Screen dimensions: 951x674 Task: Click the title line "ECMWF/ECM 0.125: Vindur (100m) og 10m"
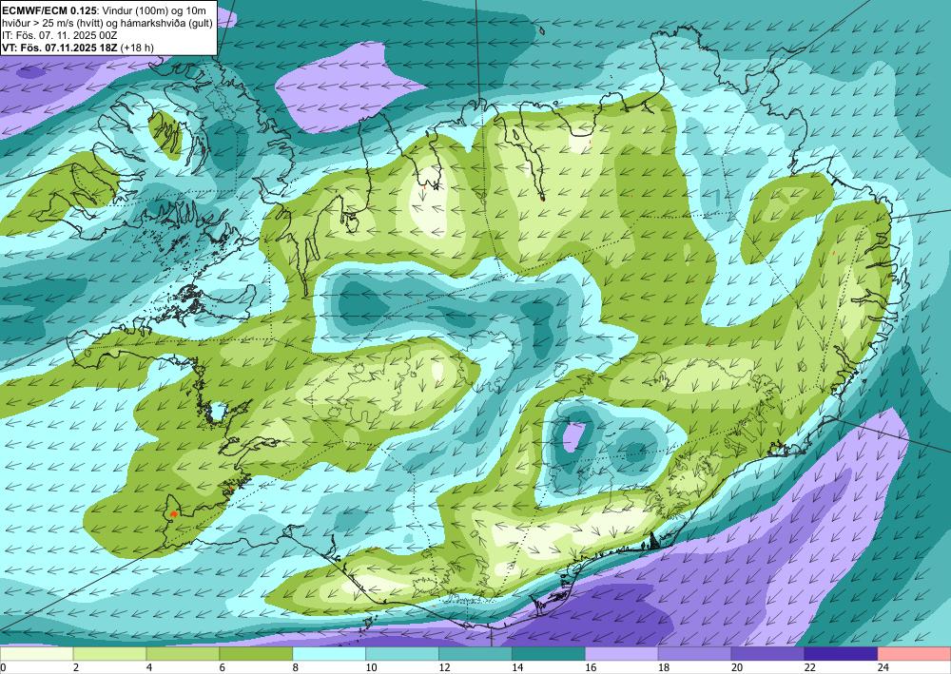pos(104,10)
